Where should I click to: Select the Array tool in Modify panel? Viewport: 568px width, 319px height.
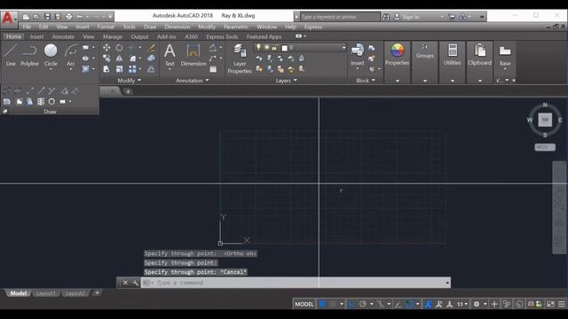pos(132,69)
